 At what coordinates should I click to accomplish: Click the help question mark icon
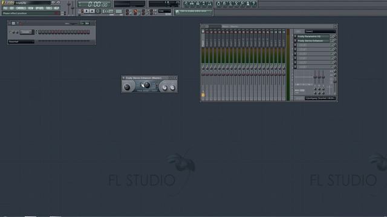254,4
